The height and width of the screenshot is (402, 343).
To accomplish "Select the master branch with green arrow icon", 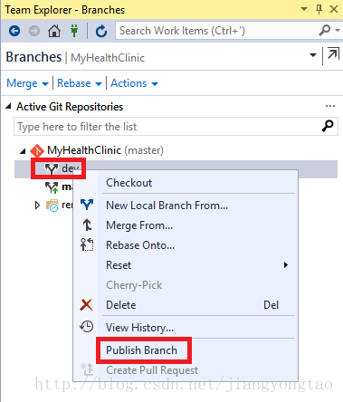I will tap(52, 187).
